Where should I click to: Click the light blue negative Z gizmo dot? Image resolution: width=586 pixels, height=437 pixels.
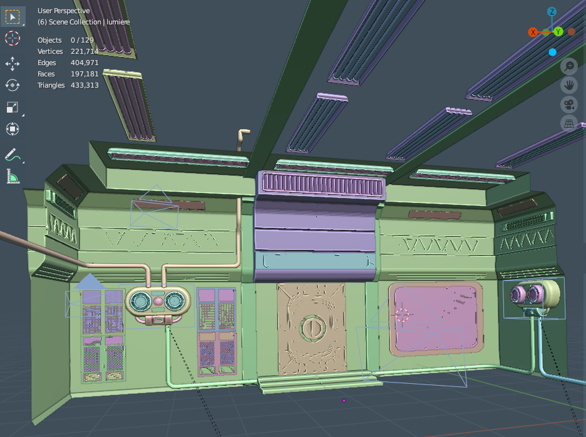[552, 53]
